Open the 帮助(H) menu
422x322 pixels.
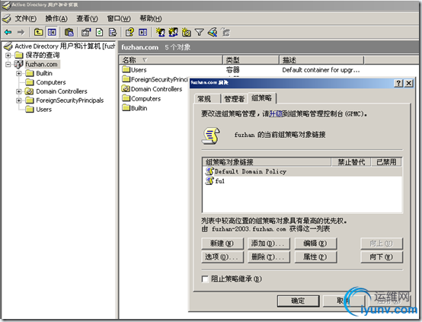[x=151, y=18]
